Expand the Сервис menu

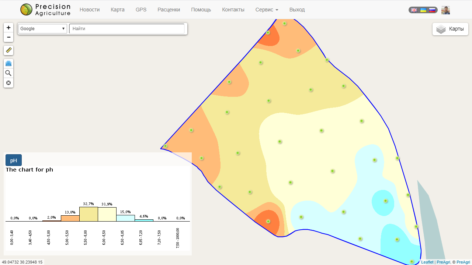point(267,10)
